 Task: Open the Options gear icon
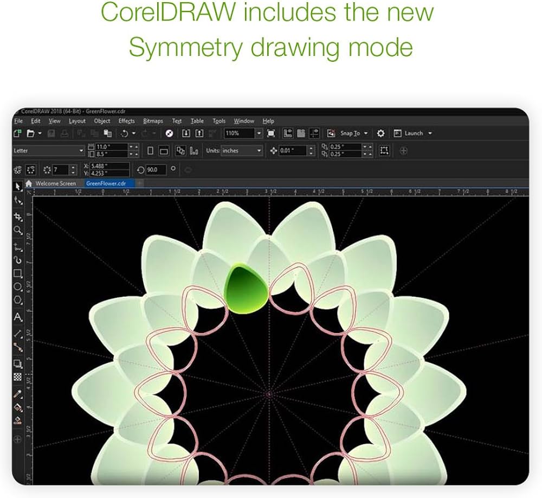tap(380, 133)
